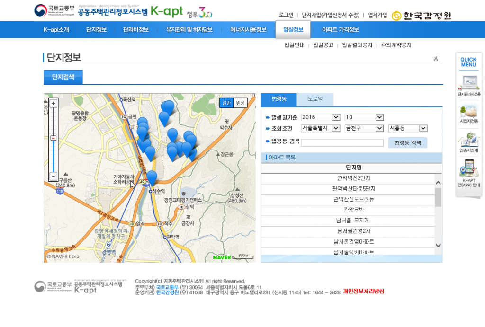
Task: Click the map zoom out minus button
Action: [54, 176]
